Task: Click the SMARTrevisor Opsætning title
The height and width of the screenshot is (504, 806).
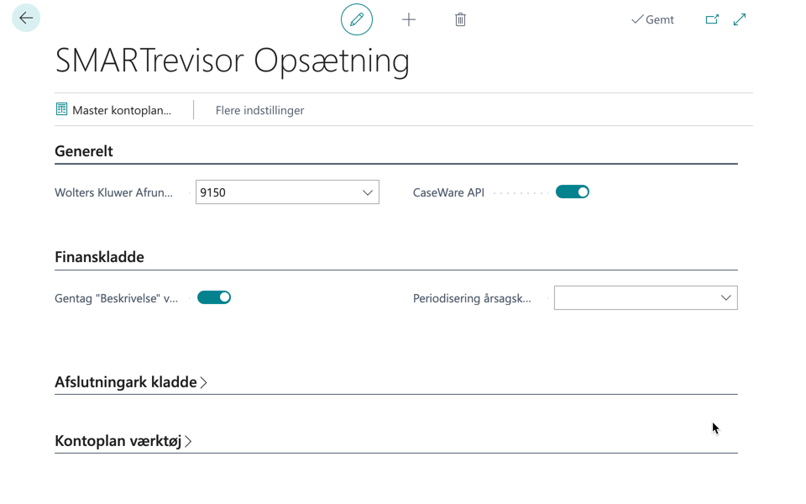Action: 233,61
